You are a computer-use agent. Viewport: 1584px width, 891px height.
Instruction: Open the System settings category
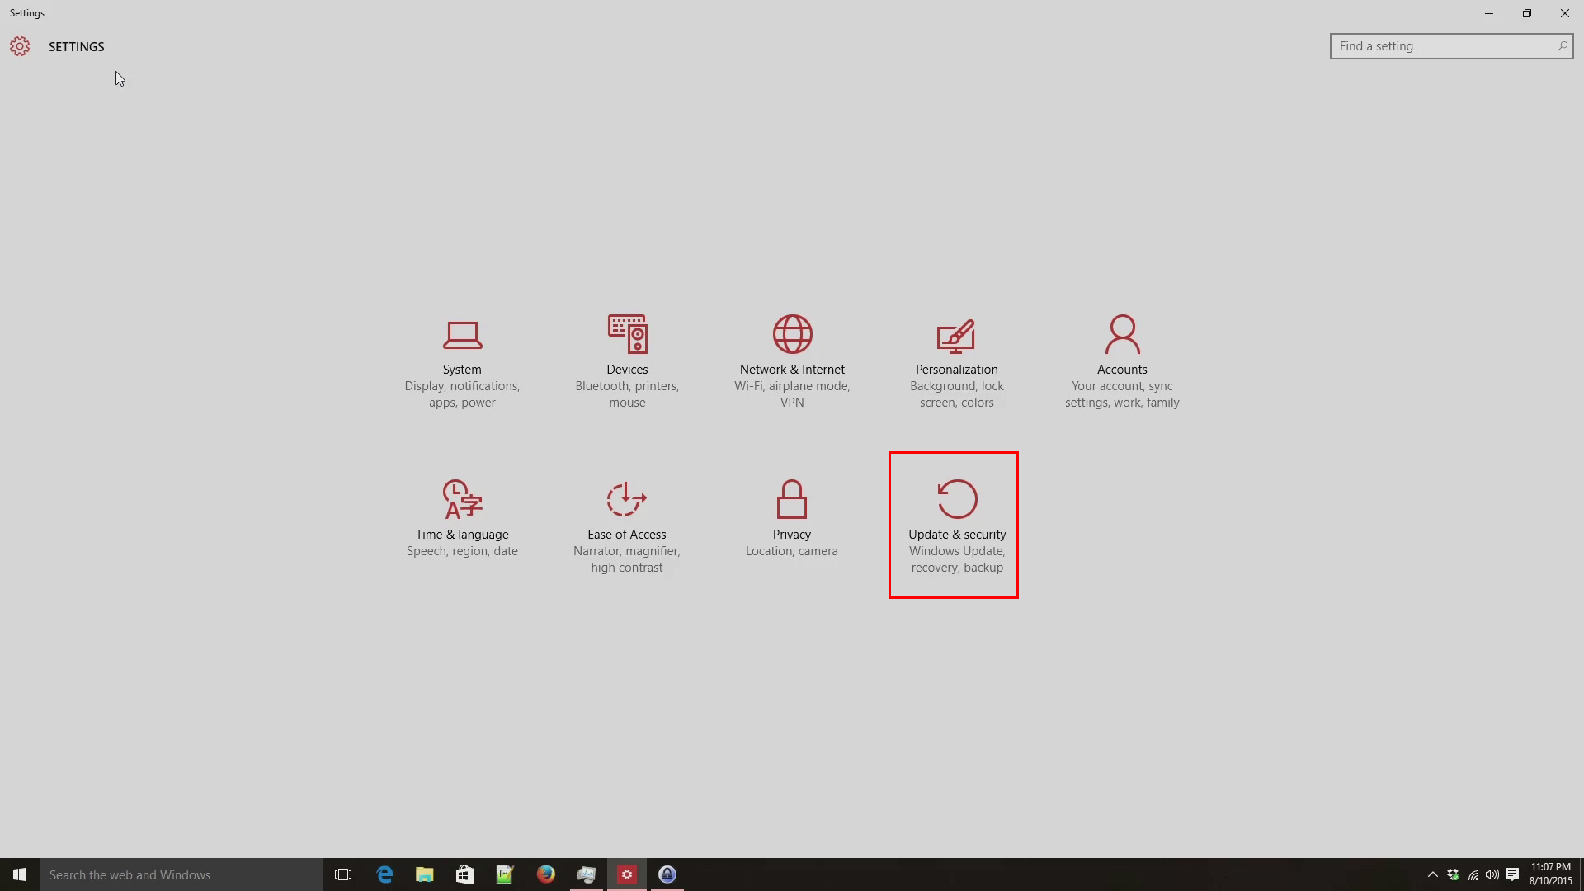pyautogui.click(x=462, y=361)
